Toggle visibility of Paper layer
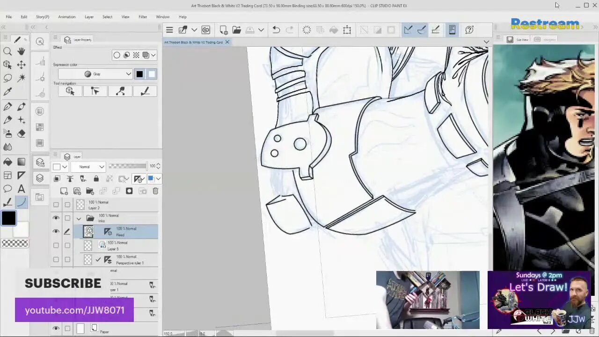Viewport: 599px width, 337px height. click(56, 329)
